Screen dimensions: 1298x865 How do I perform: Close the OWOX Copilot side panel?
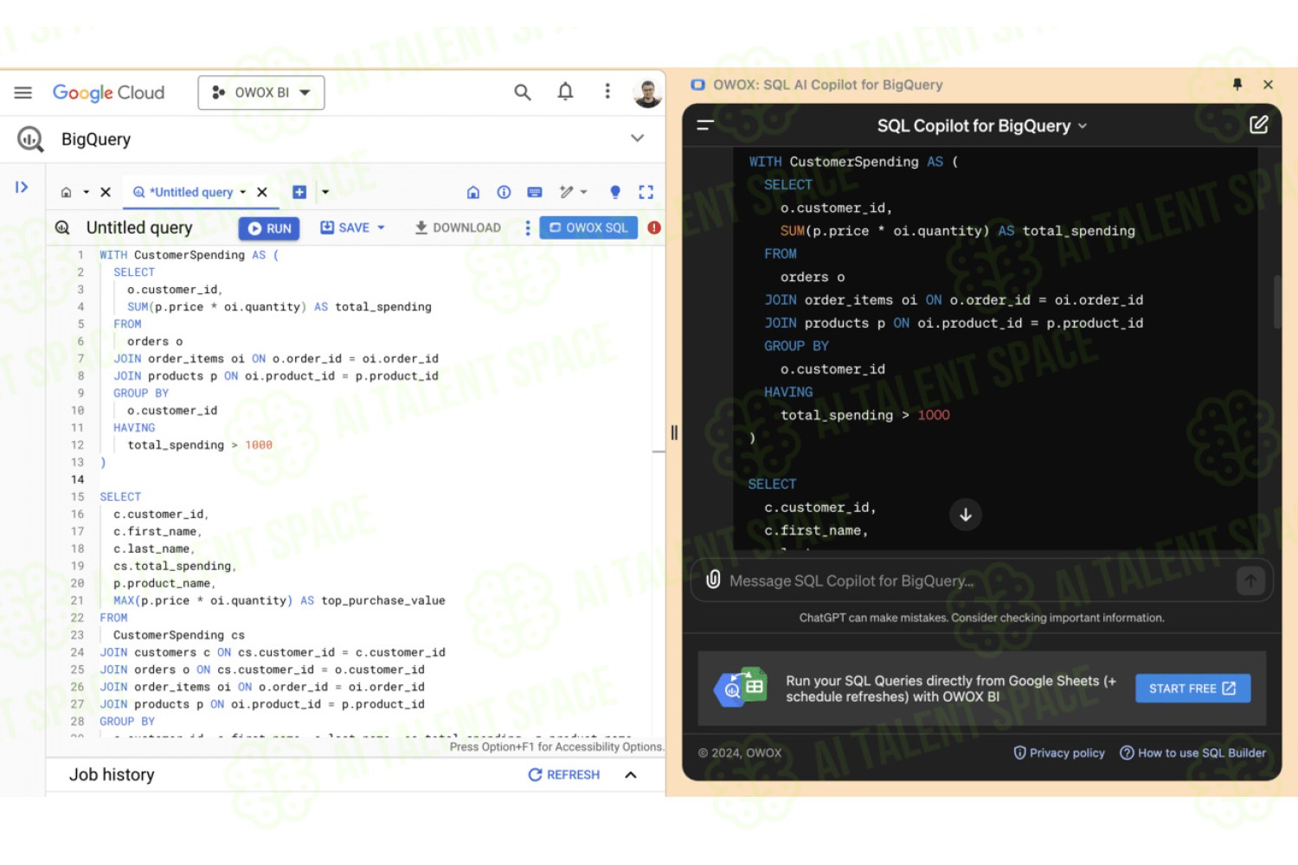click(1268, 85)
